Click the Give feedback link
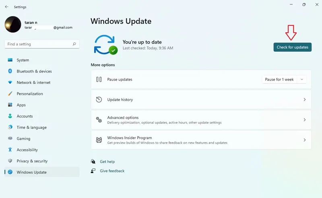The image size is (322, 198). click(112, 171)
